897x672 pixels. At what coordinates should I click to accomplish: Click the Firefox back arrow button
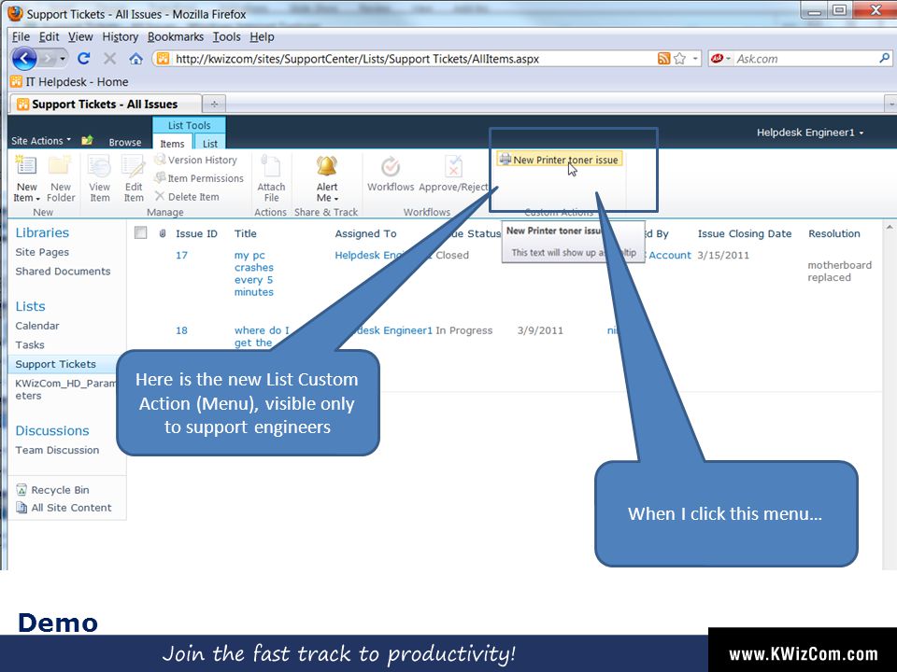24,58
